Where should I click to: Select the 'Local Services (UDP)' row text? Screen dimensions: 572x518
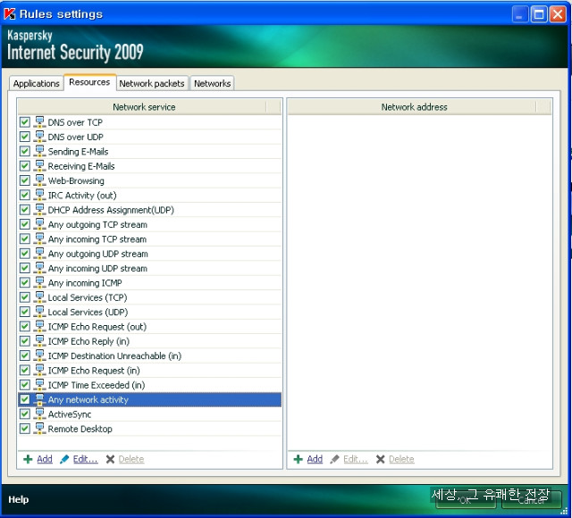tap(88, 312)
